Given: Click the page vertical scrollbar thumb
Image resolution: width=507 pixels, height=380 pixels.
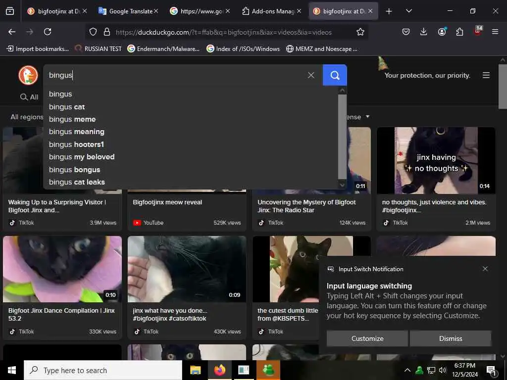Looking at the screenshot, I should coord(503,87).
